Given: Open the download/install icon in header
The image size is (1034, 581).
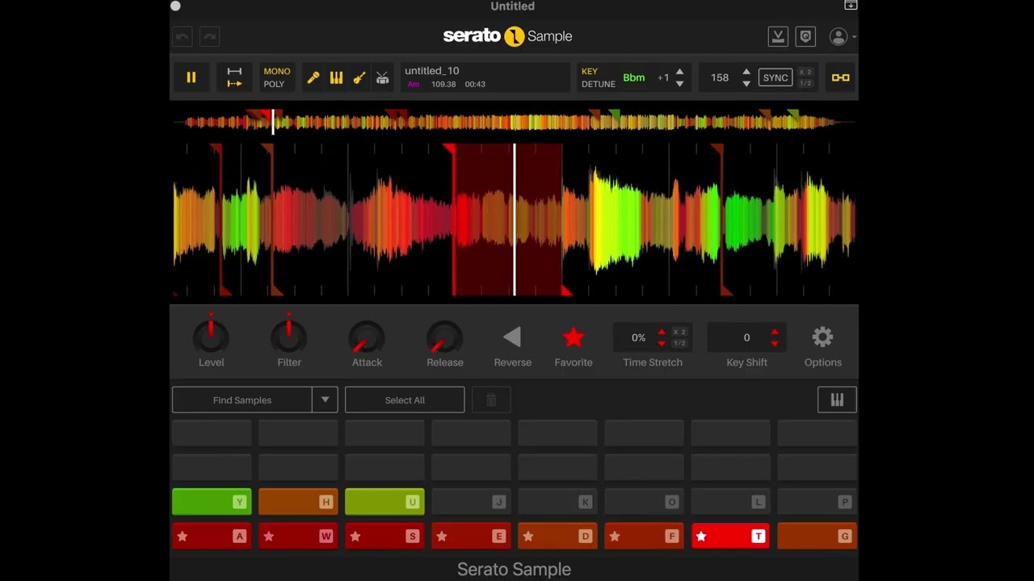Looking at the screenshot, I should [778, 36].
